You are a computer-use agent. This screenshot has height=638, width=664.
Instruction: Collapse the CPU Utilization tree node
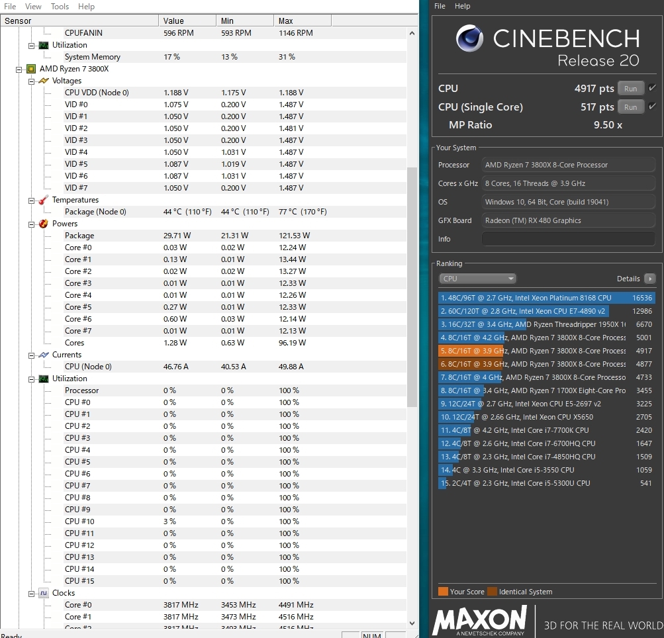[31, 379]
